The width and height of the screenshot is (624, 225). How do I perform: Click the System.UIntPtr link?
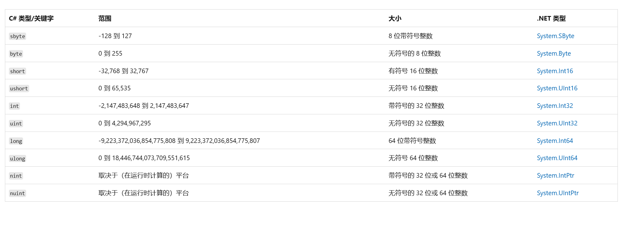point(557,193)
